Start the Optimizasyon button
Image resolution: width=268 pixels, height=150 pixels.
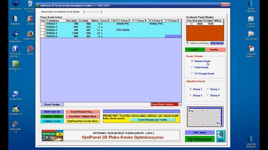[x=200, y=139]
